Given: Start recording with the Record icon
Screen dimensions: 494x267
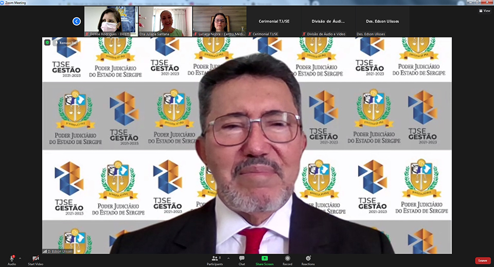Looking at the screenshot, I should click(x=287, y=260).
